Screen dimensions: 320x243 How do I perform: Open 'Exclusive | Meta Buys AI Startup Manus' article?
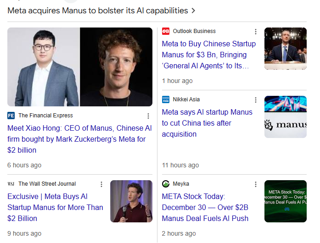[55, 207]
